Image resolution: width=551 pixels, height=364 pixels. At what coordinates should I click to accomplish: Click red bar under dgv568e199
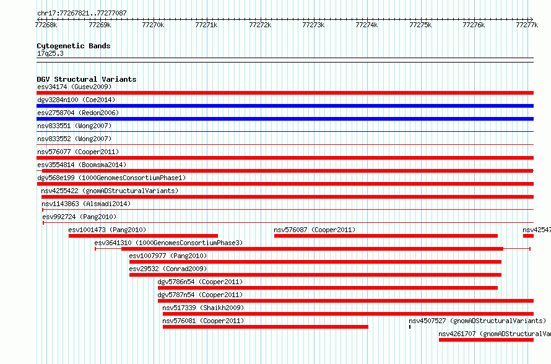point(285,184)
